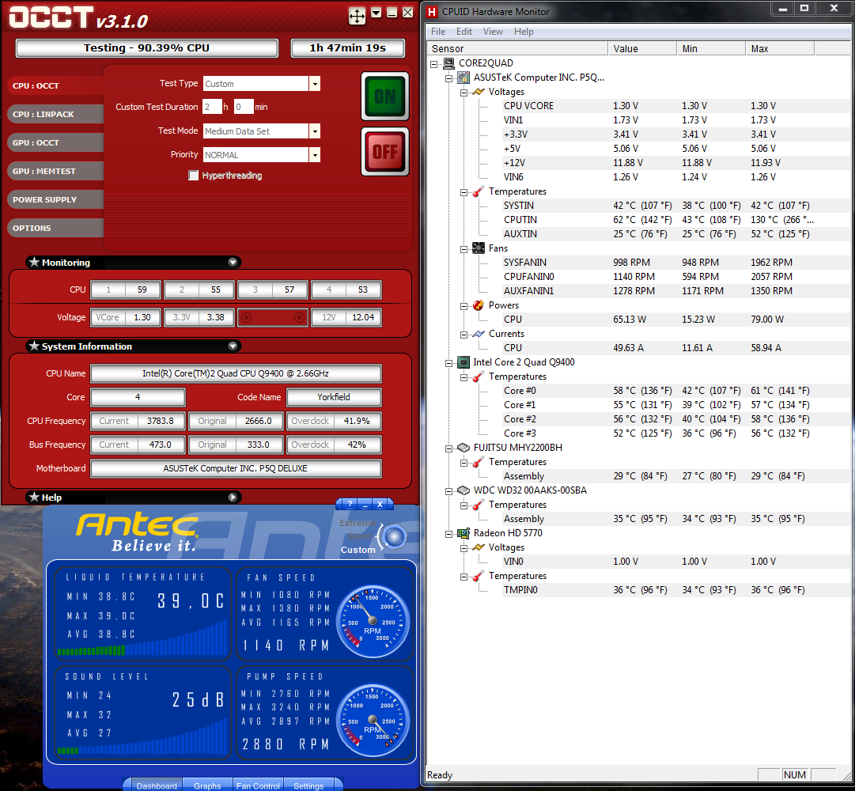Image resolution: width=855 pixels, height=791 pixels.
Task: Open the Help menu in Hardware Monitor
Action: [524, 32]
